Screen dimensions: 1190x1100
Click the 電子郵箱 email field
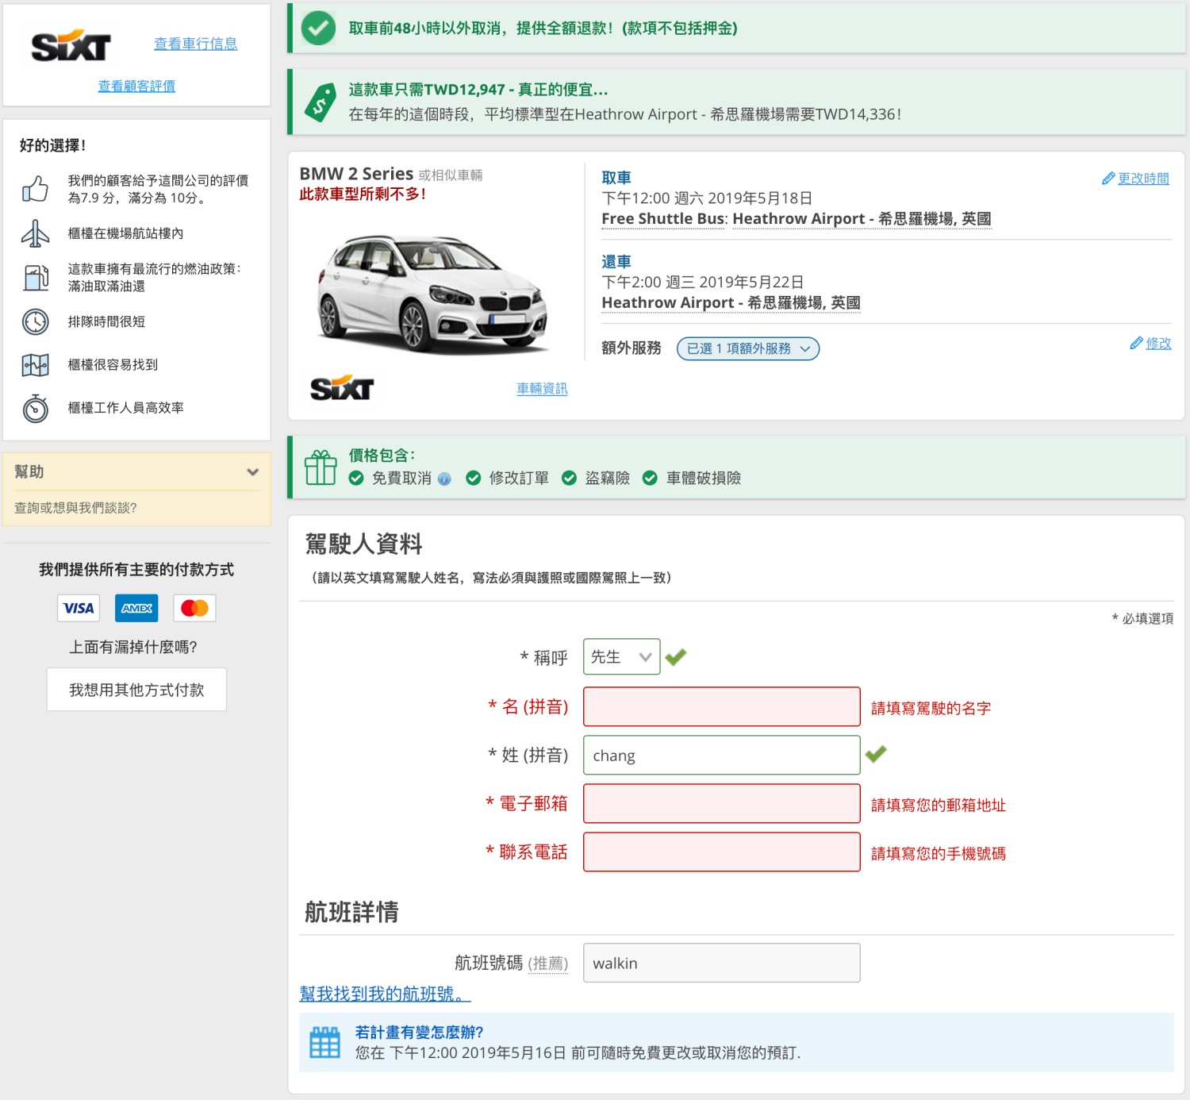pos(722,803)
